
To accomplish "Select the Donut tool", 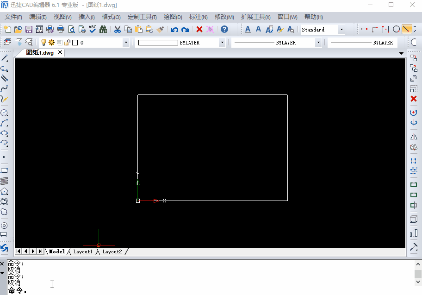I will pos(4,226).
